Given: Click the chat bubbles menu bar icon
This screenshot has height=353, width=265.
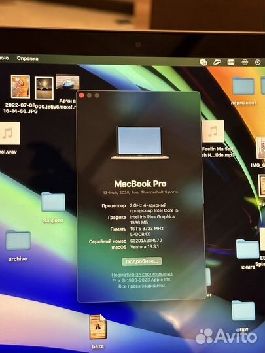Looking at the screenshot, I should (203, 62).
